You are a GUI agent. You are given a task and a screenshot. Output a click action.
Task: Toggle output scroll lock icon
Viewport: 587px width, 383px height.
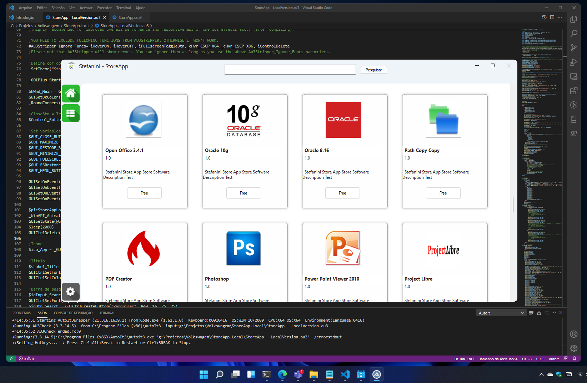pos(539,313)
